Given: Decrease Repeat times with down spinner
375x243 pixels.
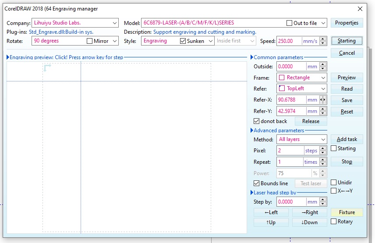Looking at the screenshot, I should point(323,164).
